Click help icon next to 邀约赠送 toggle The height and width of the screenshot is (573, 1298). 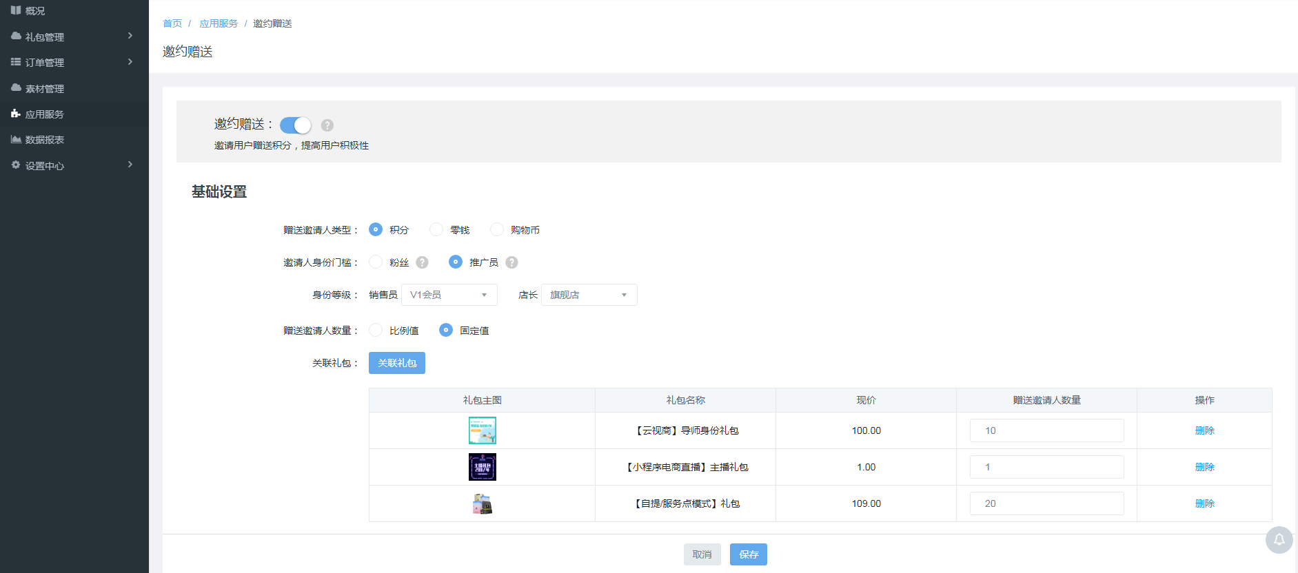[x=327, y=125]
